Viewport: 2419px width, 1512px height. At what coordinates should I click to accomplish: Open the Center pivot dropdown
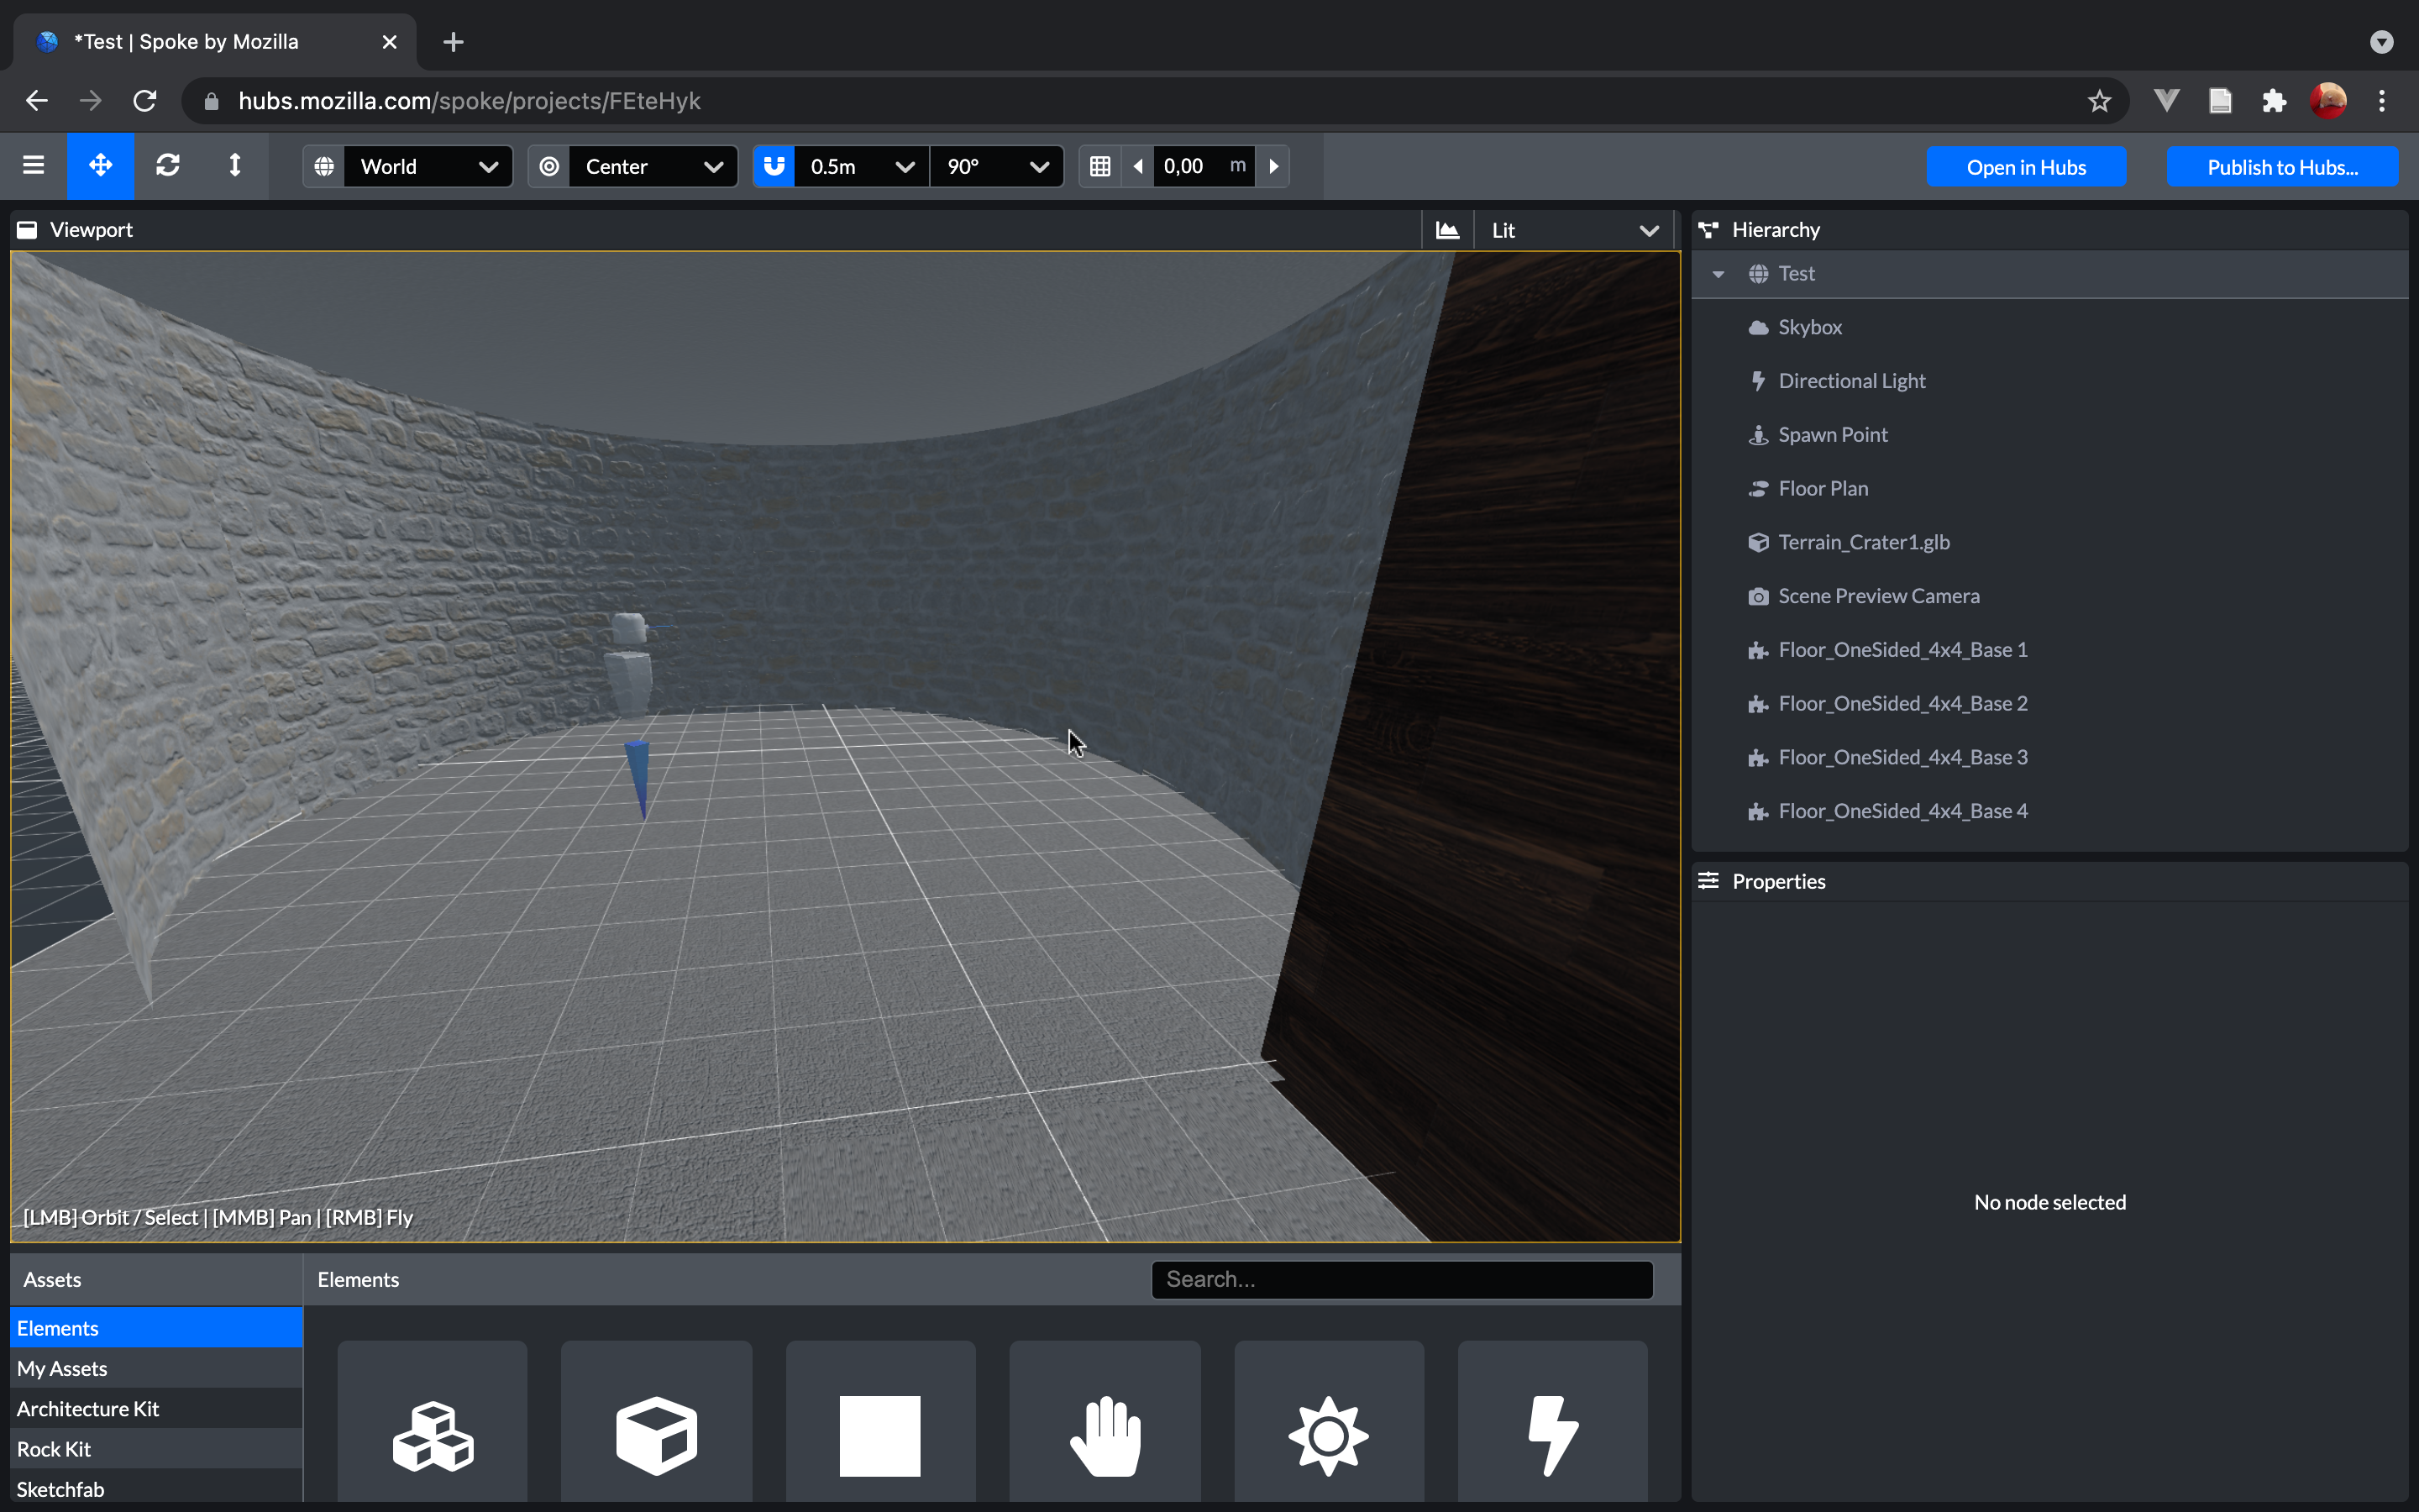point(653,166)
